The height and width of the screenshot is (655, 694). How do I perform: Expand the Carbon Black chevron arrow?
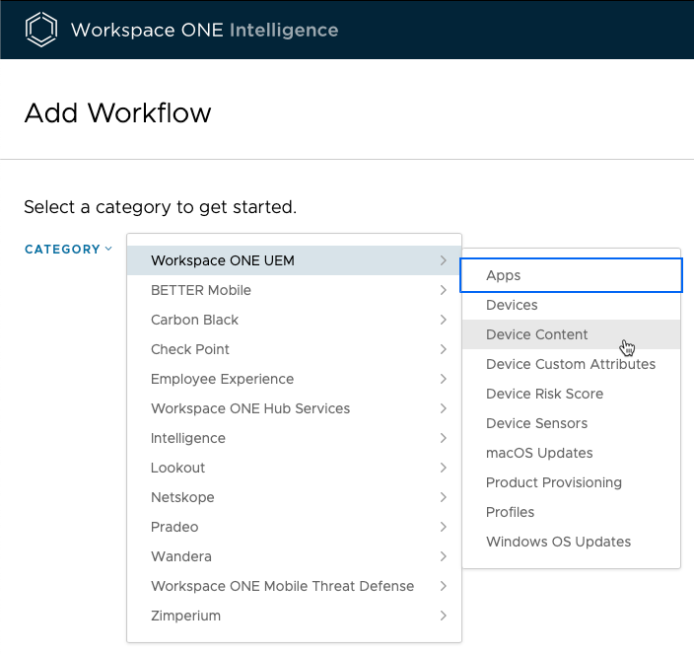tap(444, 320)
